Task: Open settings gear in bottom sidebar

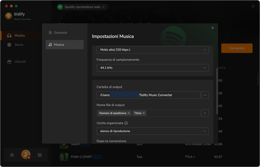Action: point(12,155)
